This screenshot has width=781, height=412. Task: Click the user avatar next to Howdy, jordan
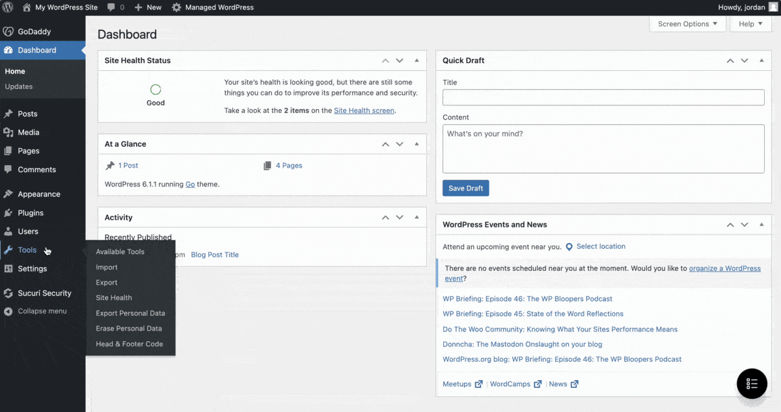point(773,7)
